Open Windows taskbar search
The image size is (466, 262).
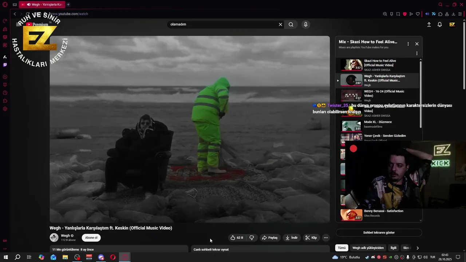coord(17,257)
